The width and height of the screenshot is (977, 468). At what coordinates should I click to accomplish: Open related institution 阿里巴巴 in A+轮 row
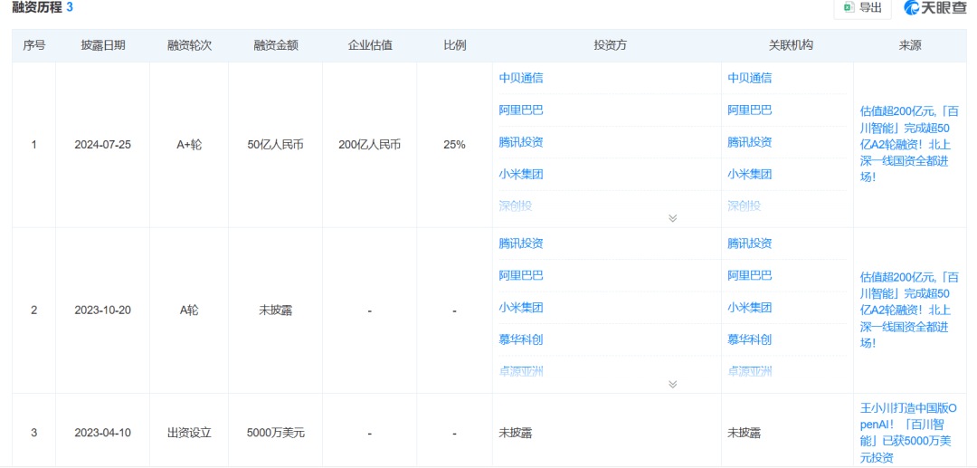750,110
